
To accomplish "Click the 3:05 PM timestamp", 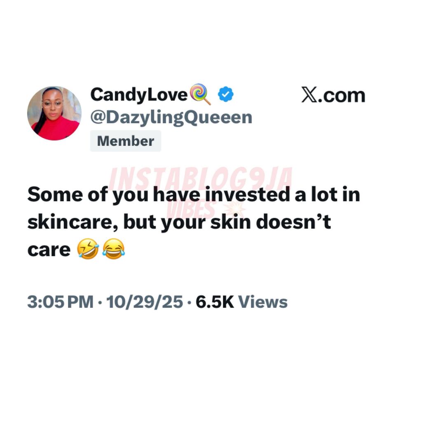I will click(x=60, y=302).
